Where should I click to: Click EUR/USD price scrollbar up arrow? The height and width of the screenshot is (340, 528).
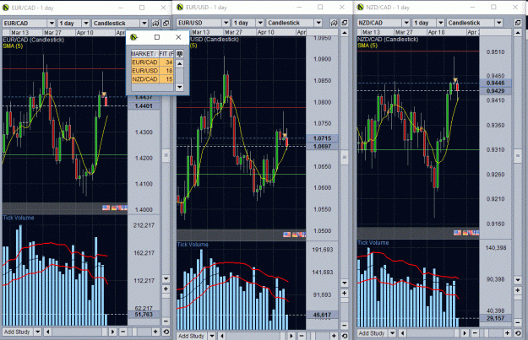tap(345, 33)
